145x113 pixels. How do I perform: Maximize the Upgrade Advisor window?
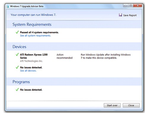click(131, 6)
